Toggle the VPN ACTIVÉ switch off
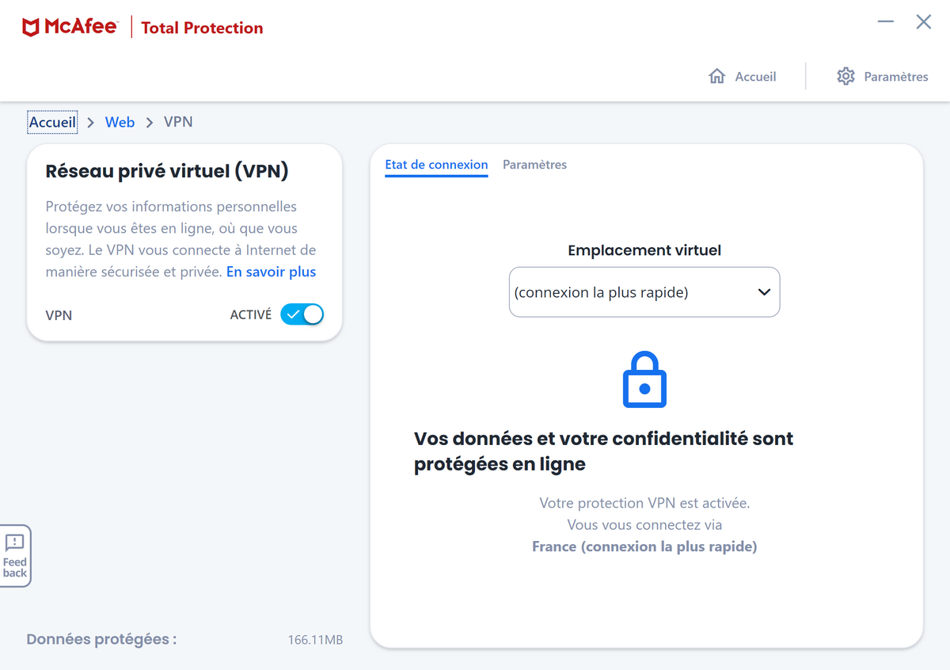The width and height of the screenshot is (950, 670). 302,314
